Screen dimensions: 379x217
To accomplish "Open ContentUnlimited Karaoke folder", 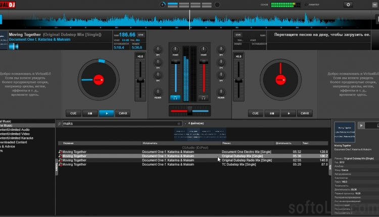I will 17,138.
